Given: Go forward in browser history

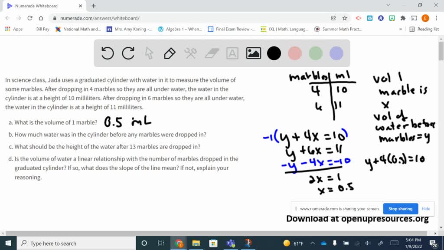Looking at the screenshot, I should [19, 18].
